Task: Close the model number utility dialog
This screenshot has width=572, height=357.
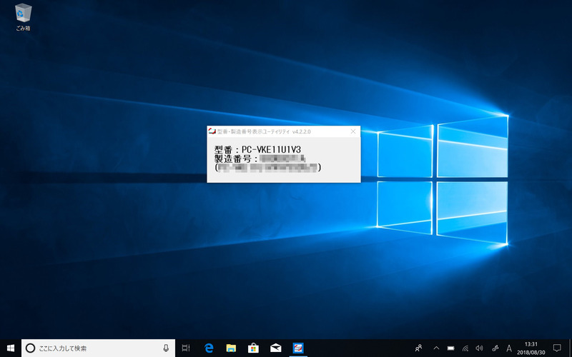Action: (352, 131)
